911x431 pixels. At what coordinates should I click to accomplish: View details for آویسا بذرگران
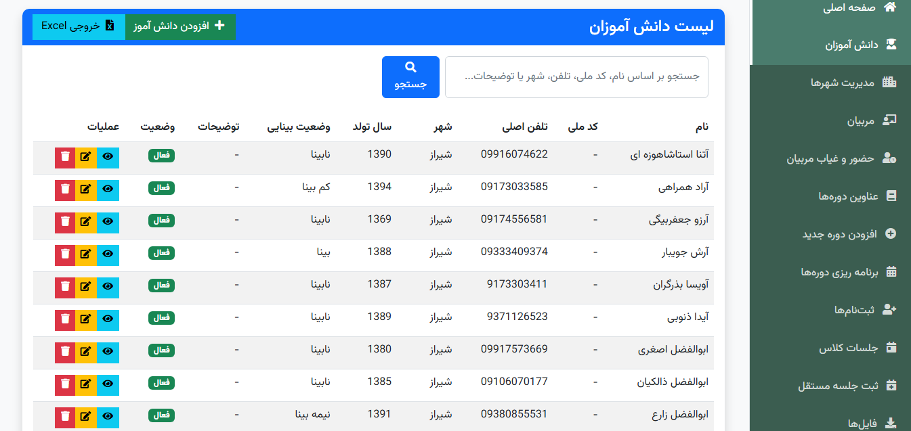pos(108,287)
